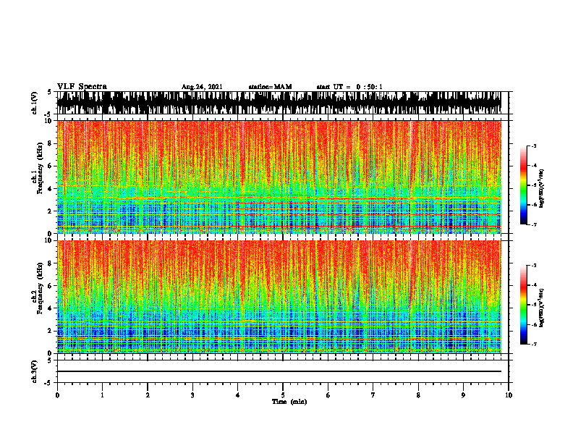
Task: Click the 'start UT = 0 :50: 1' text
Action: click(x=349, y=87)
